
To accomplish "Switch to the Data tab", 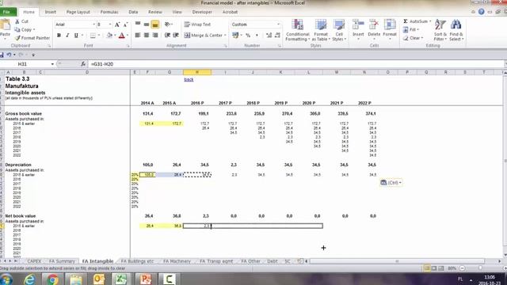I will [x=133, y=12].
